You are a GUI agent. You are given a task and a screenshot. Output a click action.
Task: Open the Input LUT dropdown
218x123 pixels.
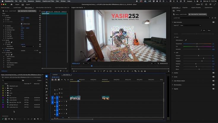click(x=190, y=25)
